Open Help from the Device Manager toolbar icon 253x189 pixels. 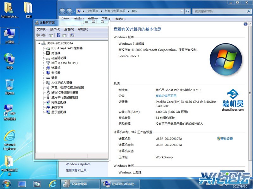[59, 35]
